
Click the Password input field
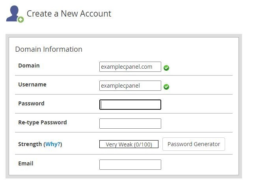tap(130, 105)
